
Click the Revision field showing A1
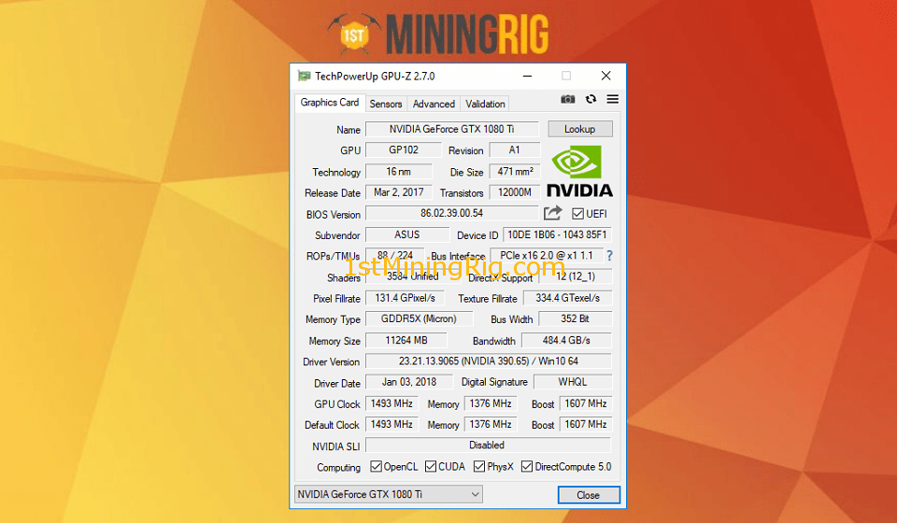coord(515,149)
